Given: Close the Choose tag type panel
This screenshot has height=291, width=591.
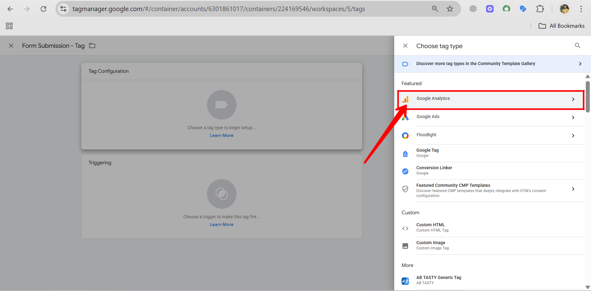Looking at the screenshot, I should 405,46.
